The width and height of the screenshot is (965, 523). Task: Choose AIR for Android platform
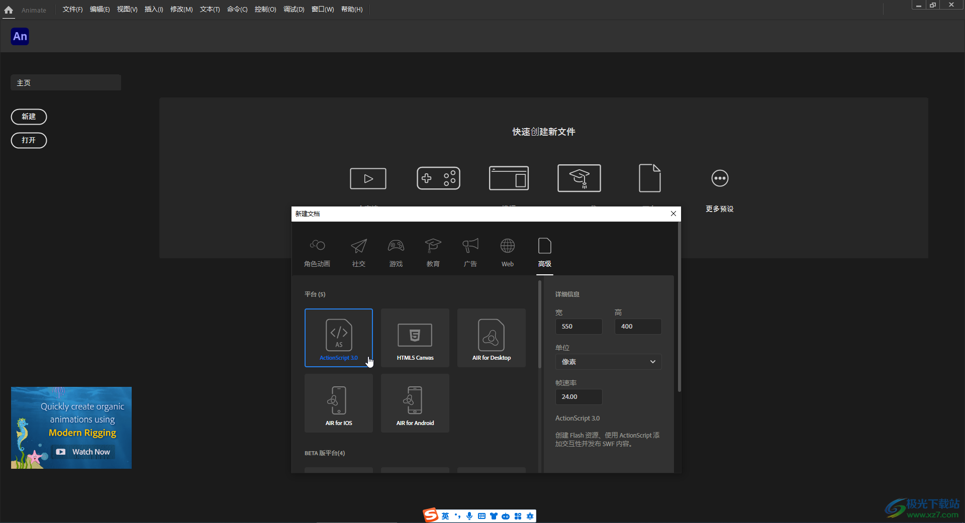click(x=415, y=403)
